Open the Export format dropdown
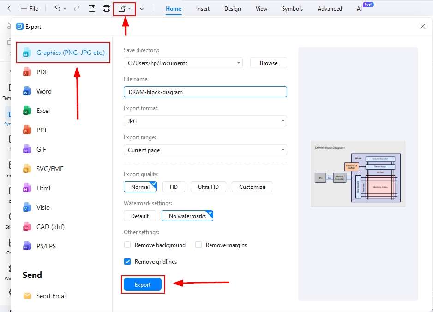433x312 pixels. 282,121
